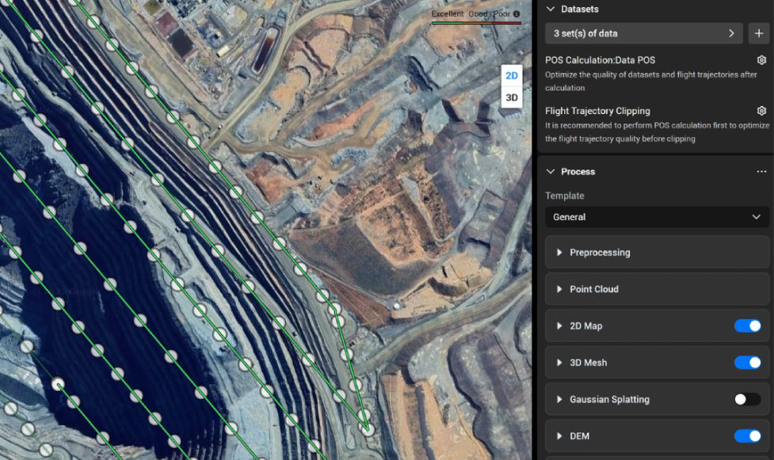This screenshot has height=460, width=774.
Task: Open the Template General dropdown
Action: [657, 217]
